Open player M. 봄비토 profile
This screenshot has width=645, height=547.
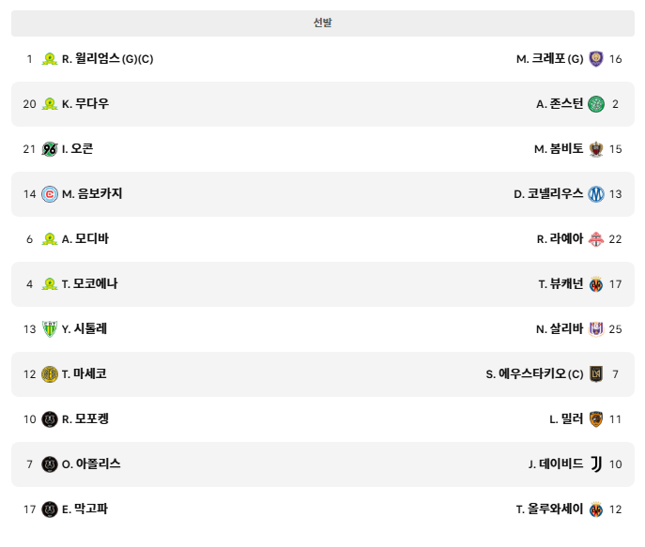559,149
